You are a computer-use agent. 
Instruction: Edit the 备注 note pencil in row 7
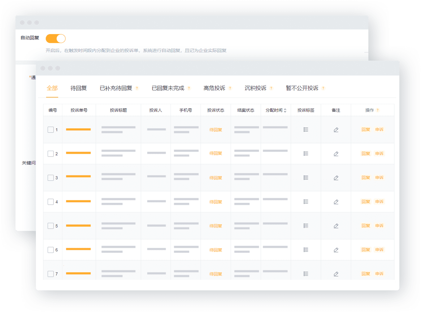click(336, 274)
